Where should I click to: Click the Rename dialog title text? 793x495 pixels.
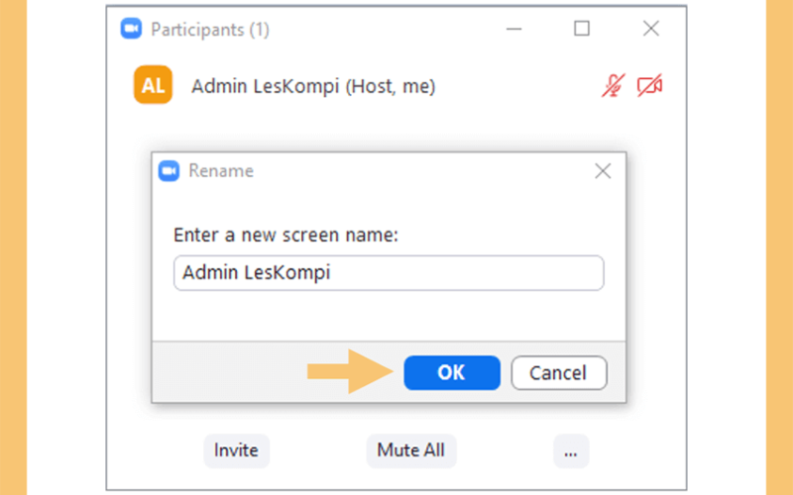[221, 170]
